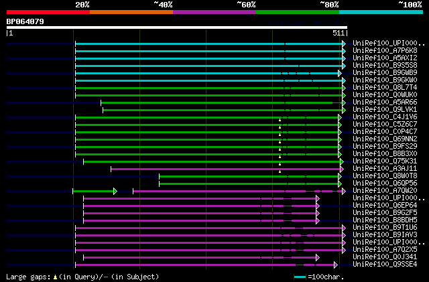
Task: Open hit UniRef100_A7P6K8 label
Action: click(385, 51)
